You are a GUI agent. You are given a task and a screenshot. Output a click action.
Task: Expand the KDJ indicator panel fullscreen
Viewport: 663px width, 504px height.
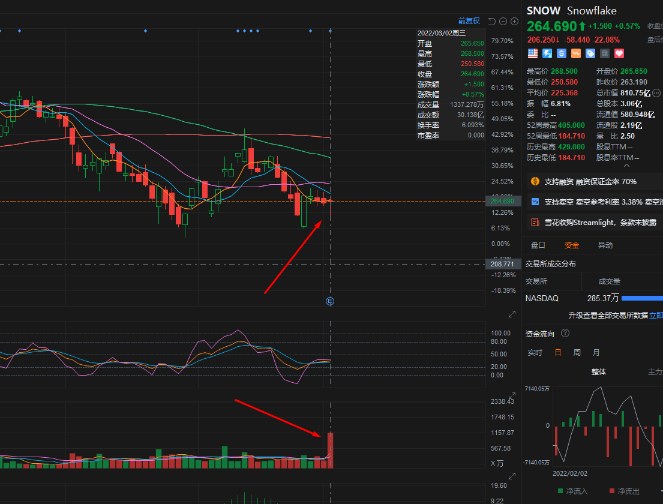pos(512,314)
